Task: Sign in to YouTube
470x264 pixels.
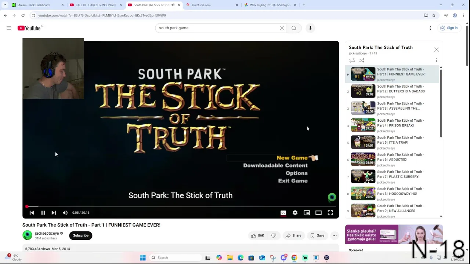Action: pos(449,28)
